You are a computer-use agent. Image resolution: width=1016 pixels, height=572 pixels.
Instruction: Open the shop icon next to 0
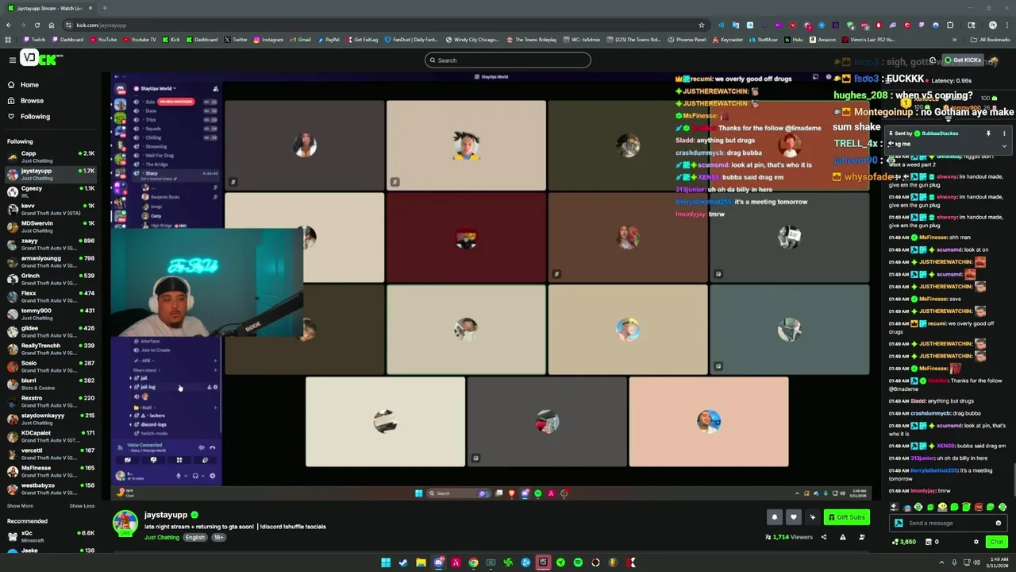click(x=929, y=542)
